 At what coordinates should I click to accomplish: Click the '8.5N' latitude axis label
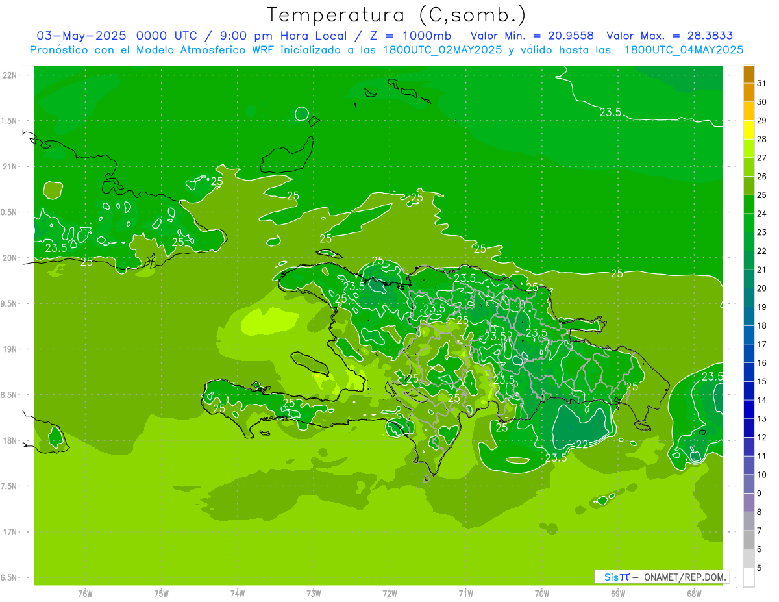pyautogui.click(x=8, y=395)
